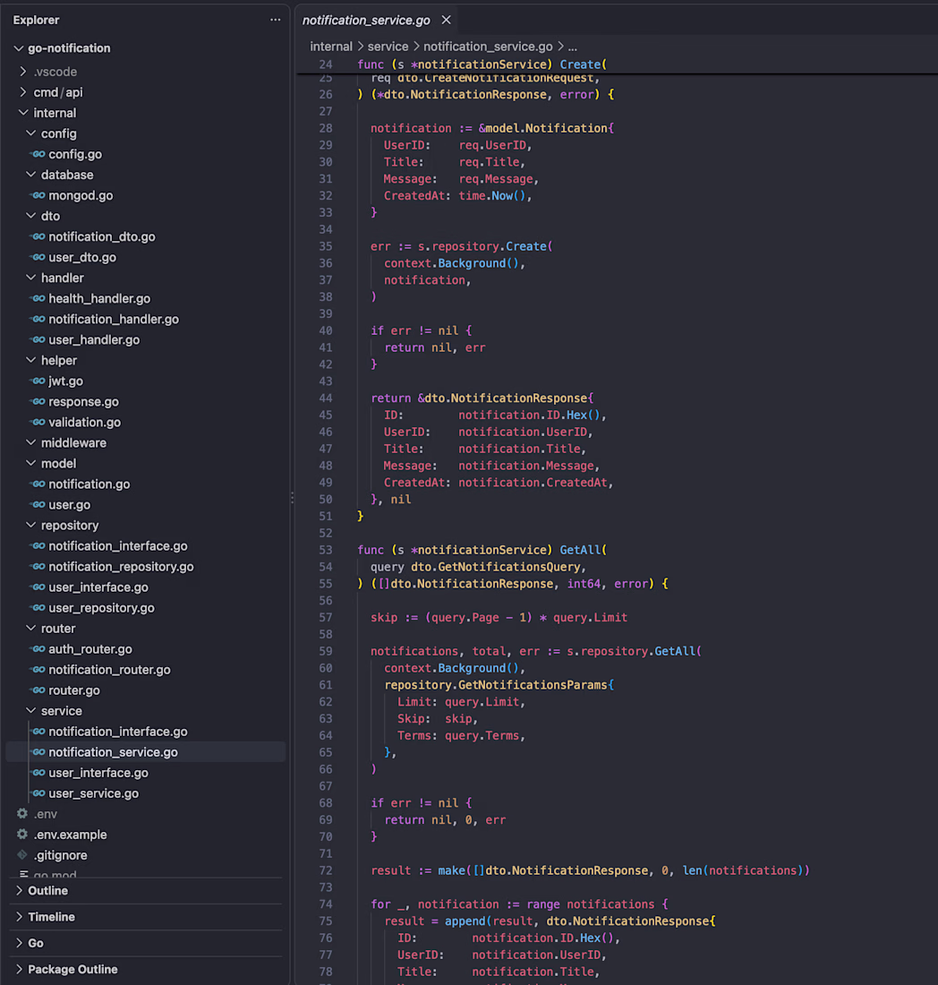Click Go icon beside notification.go
This screenshot has height=985, width=938.
pyautogui.click(x=38, y=484)
